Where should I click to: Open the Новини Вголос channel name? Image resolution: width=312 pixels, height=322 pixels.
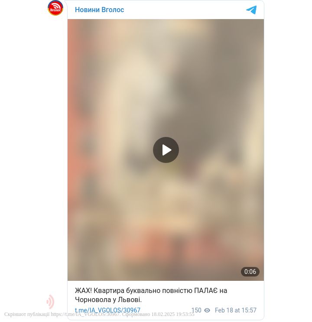99,10
